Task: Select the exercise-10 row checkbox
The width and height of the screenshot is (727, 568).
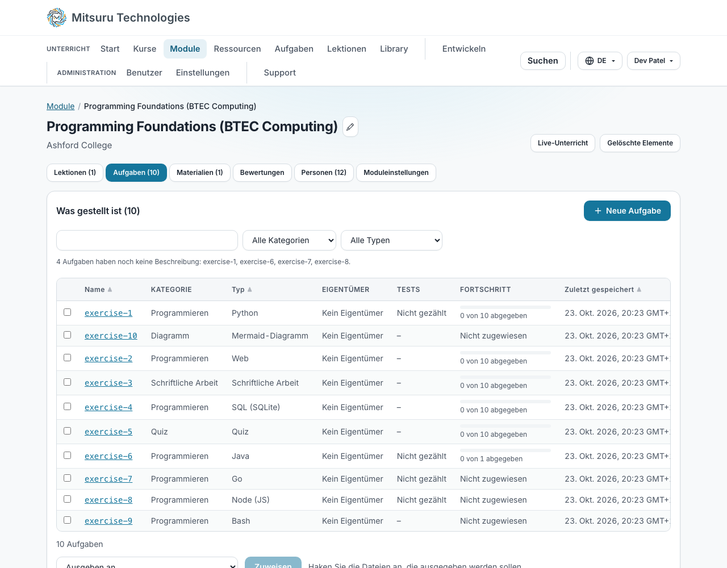Action: tap(68, 335)
